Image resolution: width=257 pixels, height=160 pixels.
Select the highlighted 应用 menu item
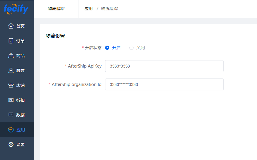17,130
